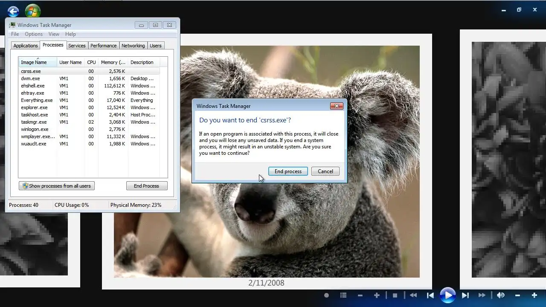This screenshot has width=546, height=307.
Task: Click the Task Manager title bar icon
Action: tap(12, 25)
